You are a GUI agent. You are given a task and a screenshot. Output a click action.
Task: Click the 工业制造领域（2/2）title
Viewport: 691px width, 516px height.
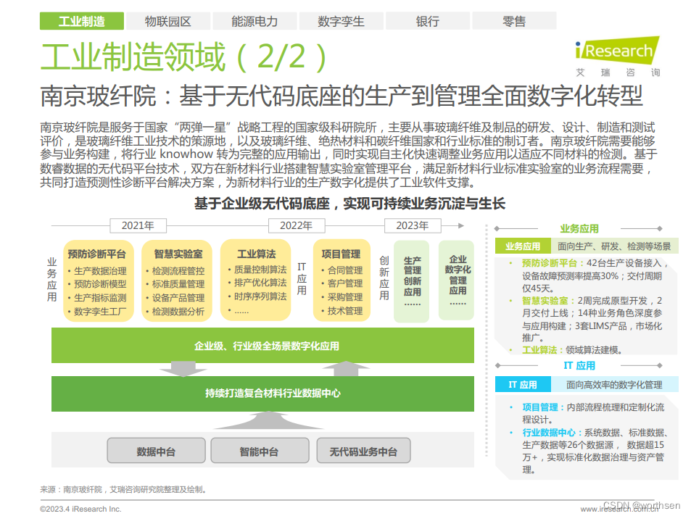point(183,57)
